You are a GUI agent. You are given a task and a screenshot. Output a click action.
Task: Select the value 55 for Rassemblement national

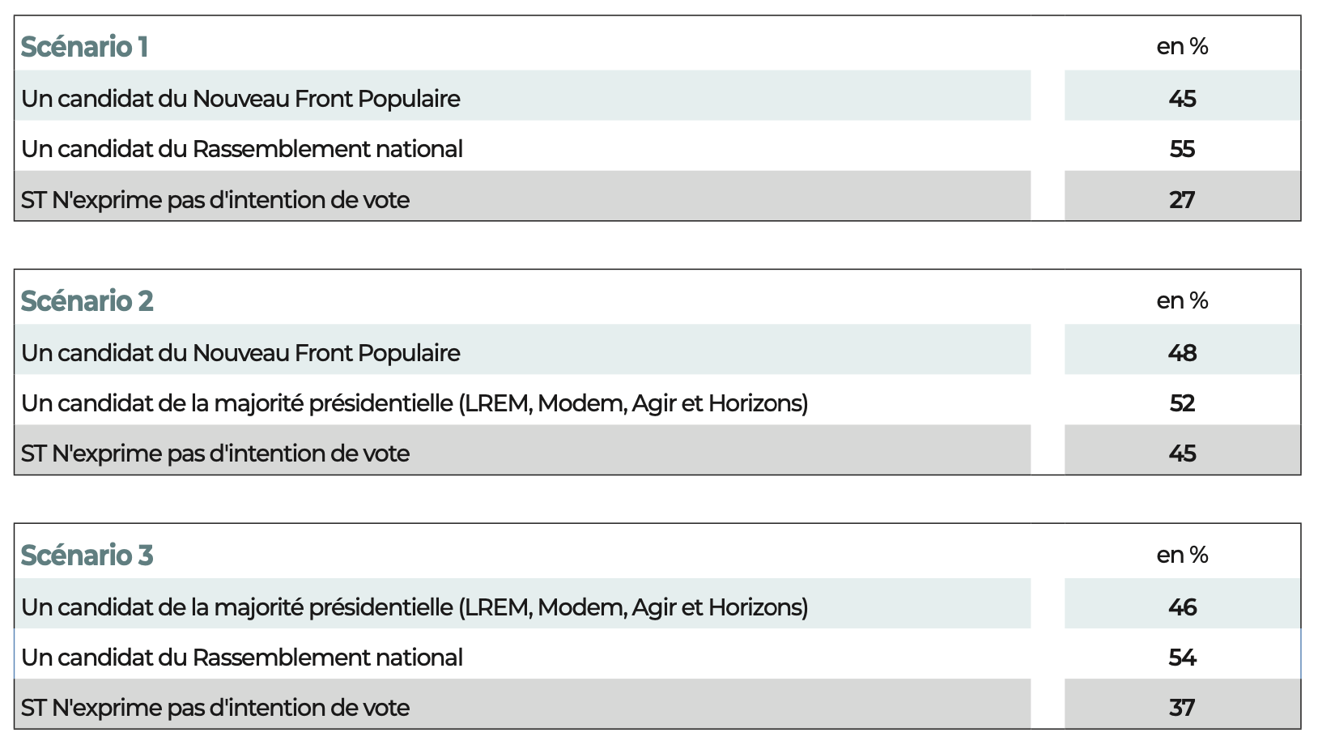[1182, 149]
